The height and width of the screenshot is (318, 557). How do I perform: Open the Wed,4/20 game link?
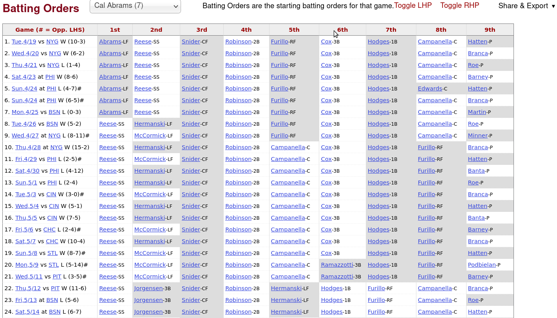coord(25,53)
